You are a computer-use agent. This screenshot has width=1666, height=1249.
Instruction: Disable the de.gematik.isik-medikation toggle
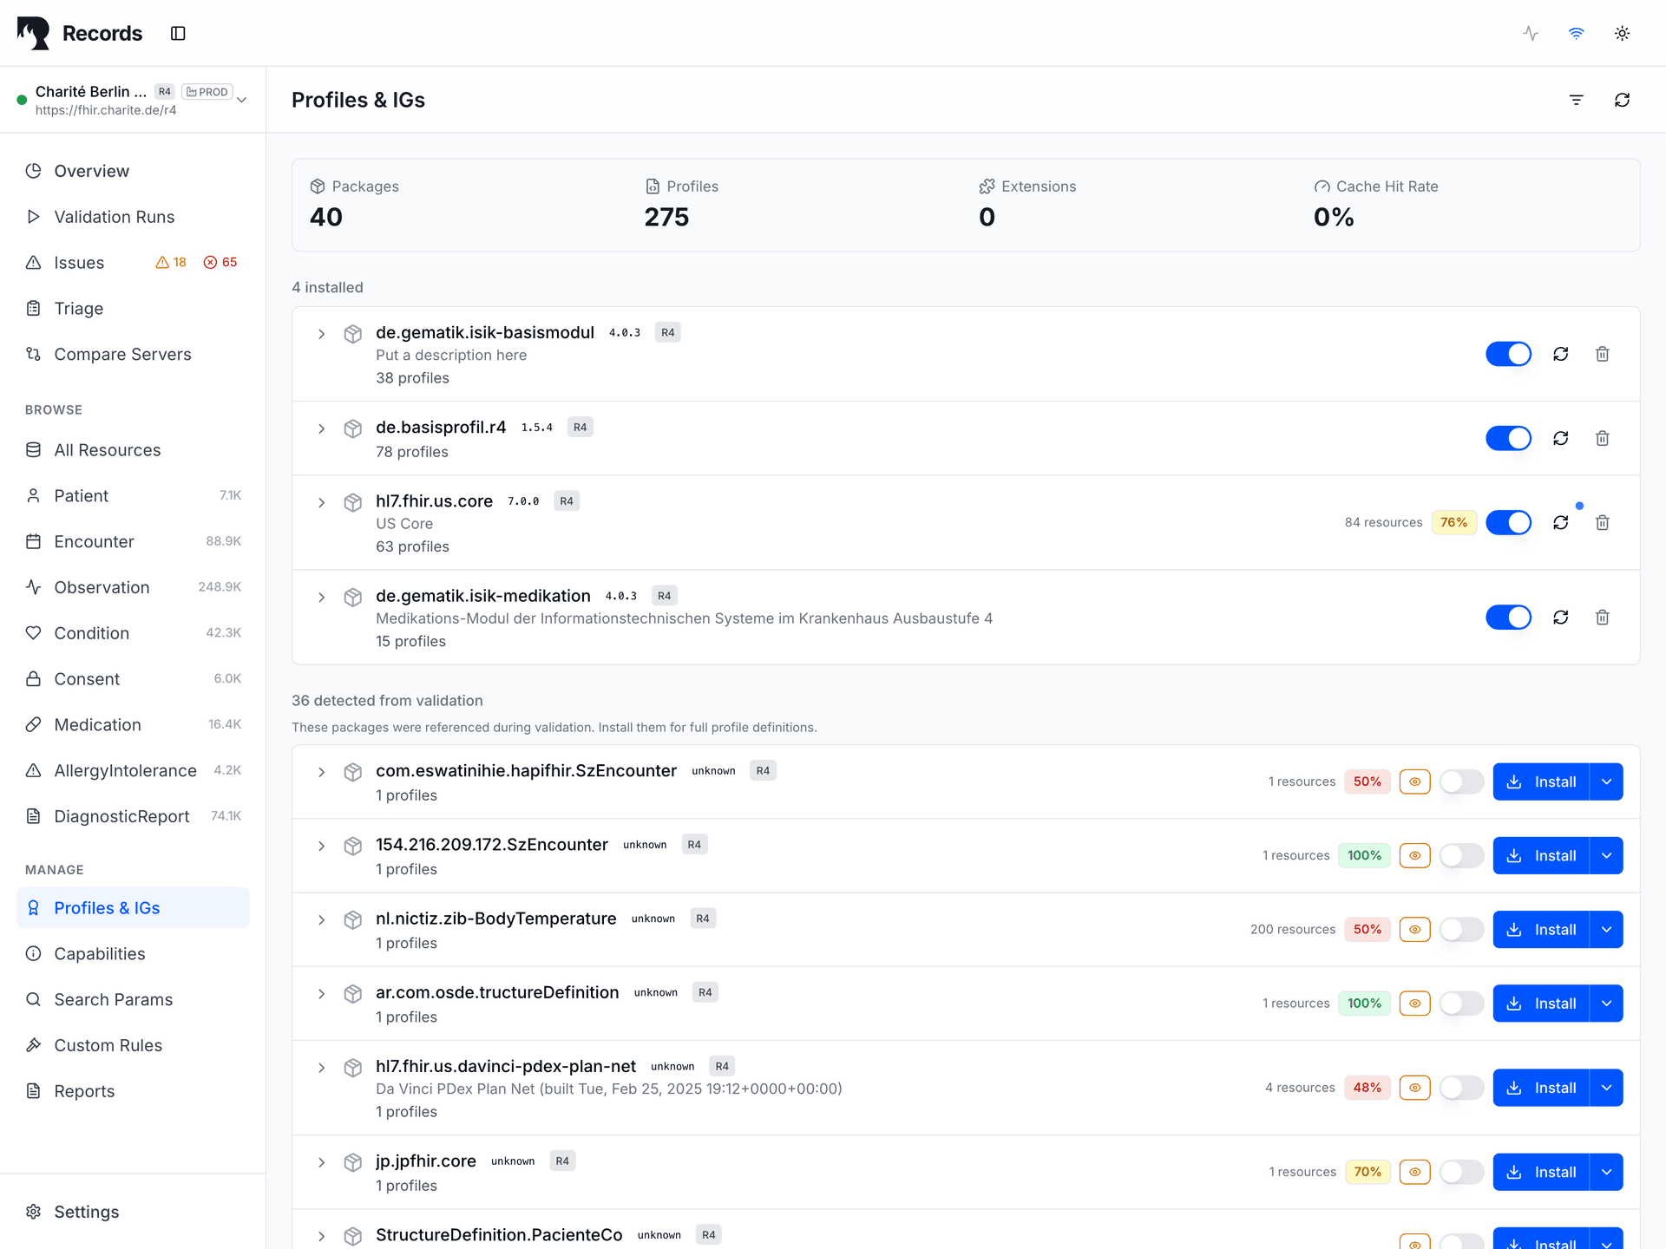coord(1508,617)
